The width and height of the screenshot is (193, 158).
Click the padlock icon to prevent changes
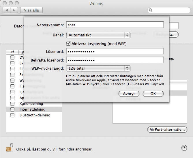tap(9, 148)
